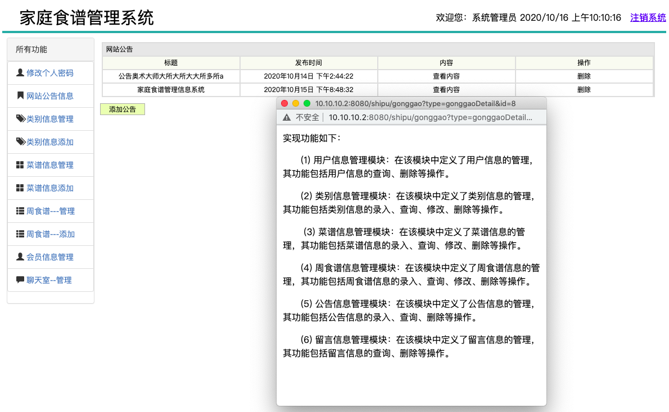This screenshot has height=412, width=669.
Task: Click the 家庭食谱管理系统 page title
Action: click(87, 18)
